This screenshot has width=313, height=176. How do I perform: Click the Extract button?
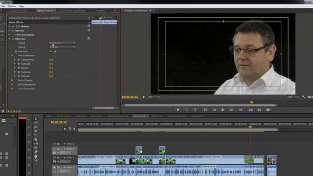(x=259, y=110)
